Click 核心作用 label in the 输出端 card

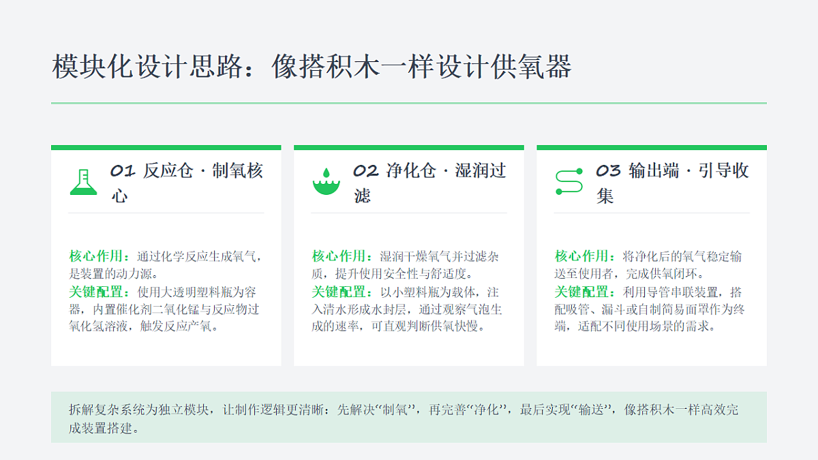[585, 256]
